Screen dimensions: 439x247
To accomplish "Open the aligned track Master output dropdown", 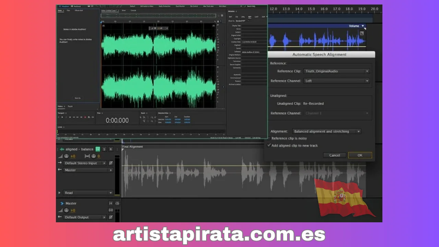I will point(88,170).
